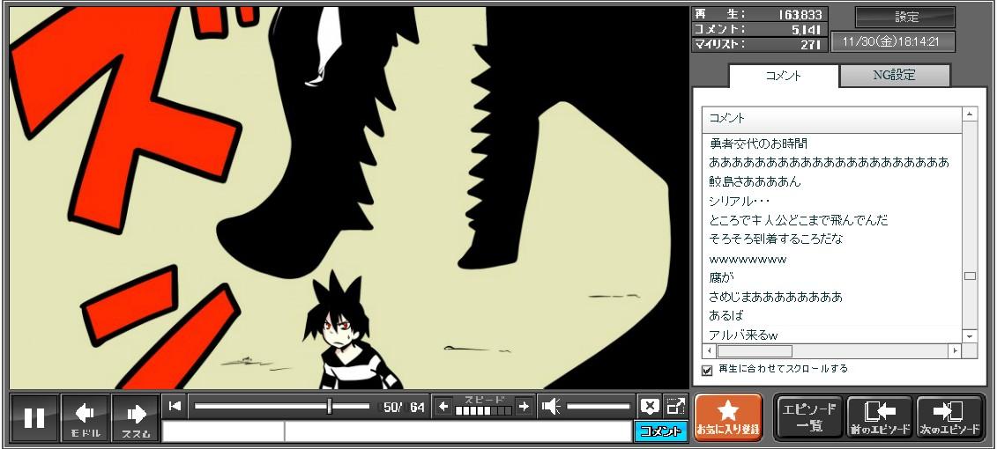The height and width of the screenshot is (449, 997).
Task: Click the video seek bar handle
Action: (330, 406)
